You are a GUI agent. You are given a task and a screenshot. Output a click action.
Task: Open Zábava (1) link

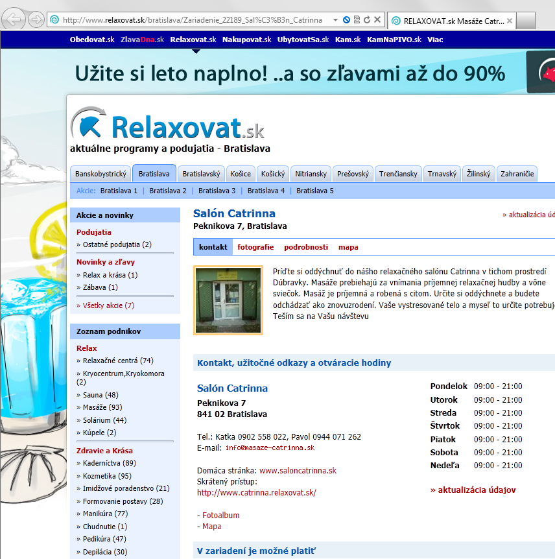[100, 287]
